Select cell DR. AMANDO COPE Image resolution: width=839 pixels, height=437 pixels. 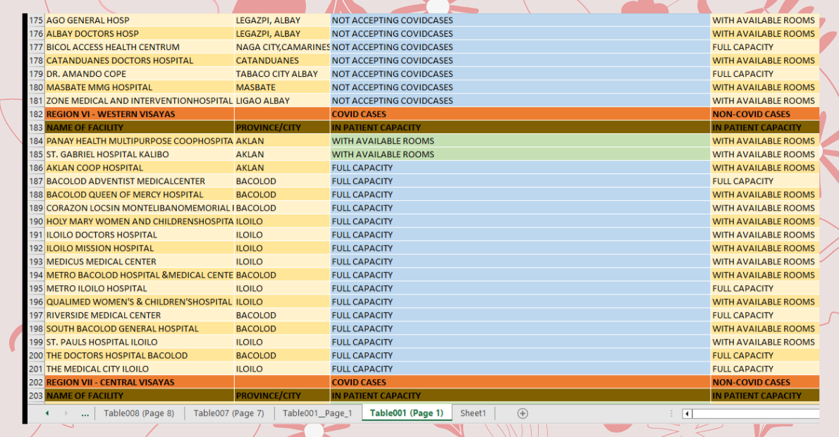click(139, 74)
